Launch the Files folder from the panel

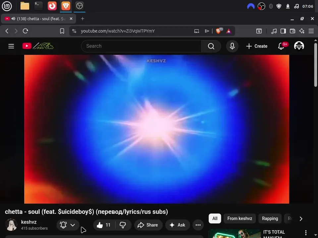pos(25,6)
